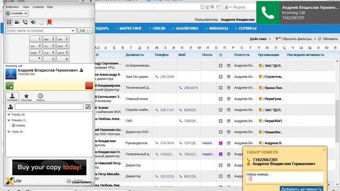Open the Softphone menu
The image size is (340, 191).
(x=12, y=7)
